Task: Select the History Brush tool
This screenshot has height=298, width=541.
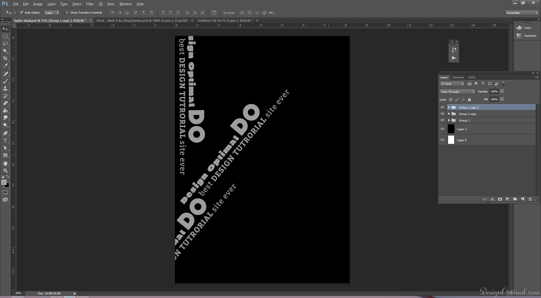Action: click(5, 96)
